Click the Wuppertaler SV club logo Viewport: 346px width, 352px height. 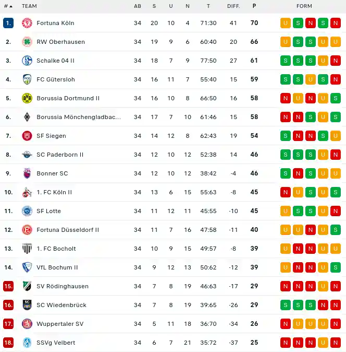[27, 324]
